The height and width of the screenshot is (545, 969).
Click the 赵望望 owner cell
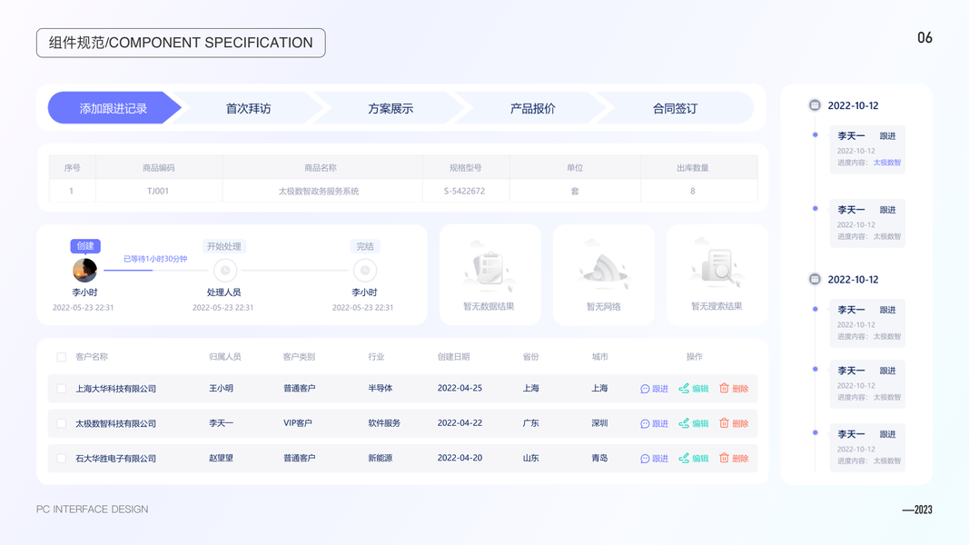222,458
